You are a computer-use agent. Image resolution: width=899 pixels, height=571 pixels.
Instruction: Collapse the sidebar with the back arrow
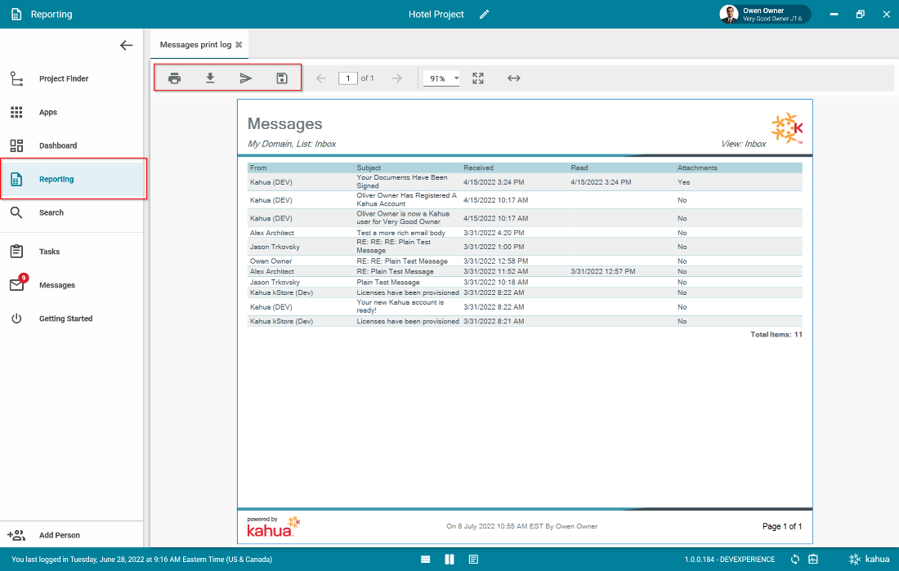[126, 46]
